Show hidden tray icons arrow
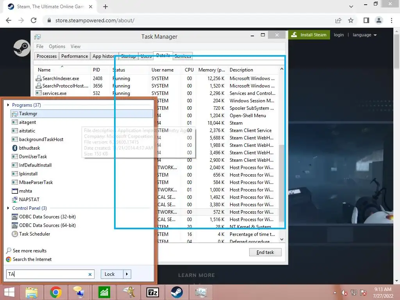 point(335,293)
